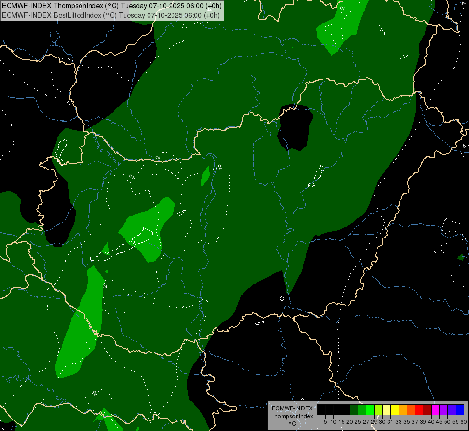Select the dark green 20–25 legend swatch

click(354, 409)
